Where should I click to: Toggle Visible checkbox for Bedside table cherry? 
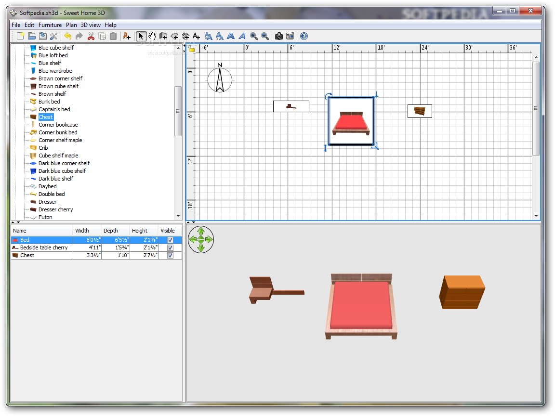[x=170, y=247]
